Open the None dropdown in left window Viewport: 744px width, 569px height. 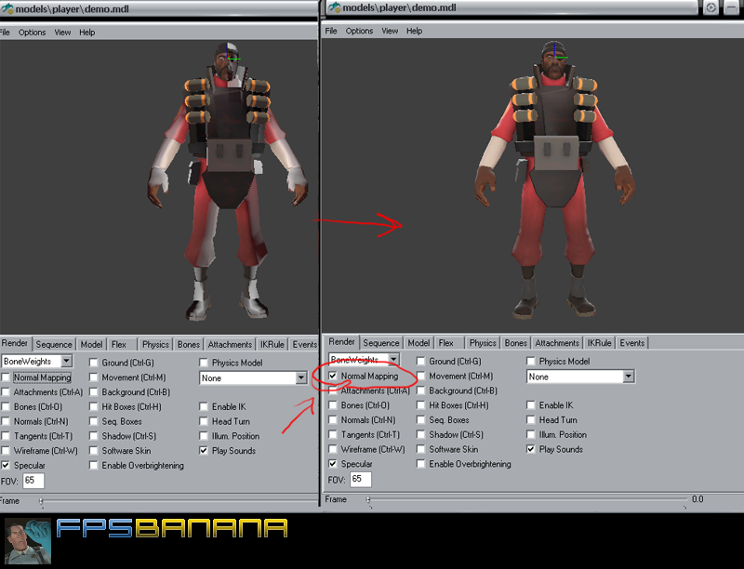[x=301, y=377]
